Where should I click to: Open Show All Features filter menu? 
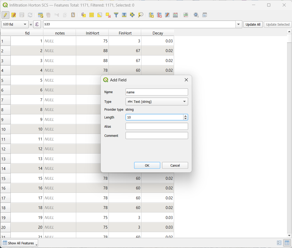pos(20,243)
